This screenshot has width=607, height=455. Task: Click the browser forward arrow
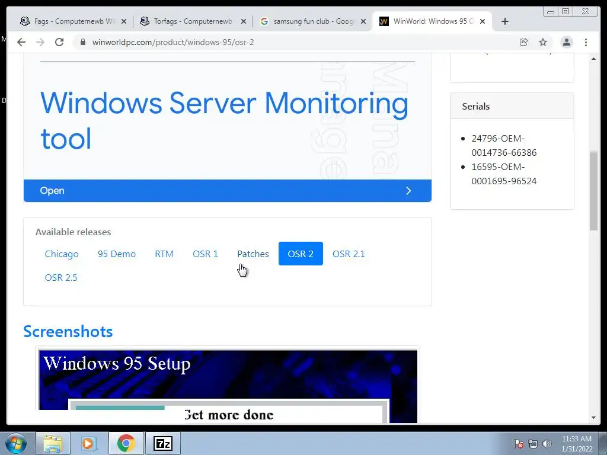[40, 42]
